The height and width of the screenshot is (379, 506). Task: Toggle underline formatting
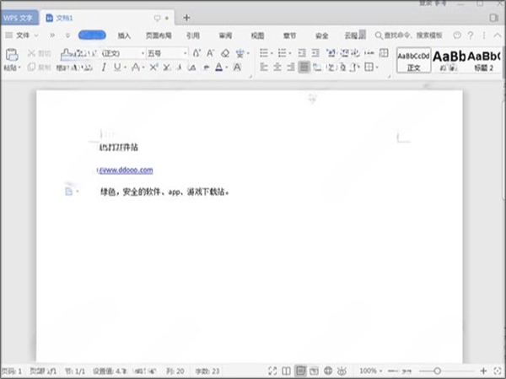[x=118, y=68]
